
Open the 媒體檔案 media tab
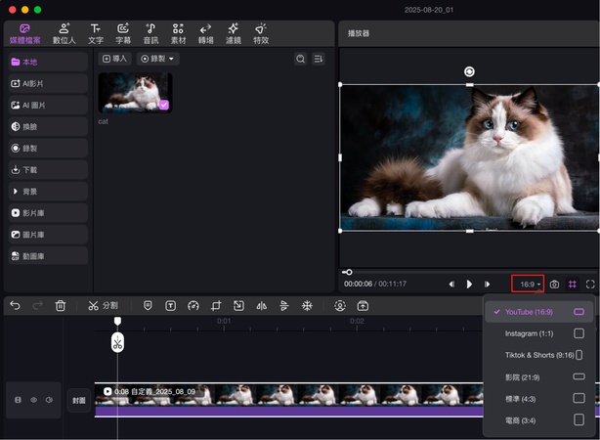click(x=24, y=33)
